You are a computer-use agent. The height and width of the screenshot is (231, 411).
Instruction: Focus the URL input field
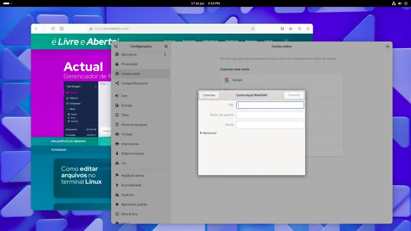270,105
